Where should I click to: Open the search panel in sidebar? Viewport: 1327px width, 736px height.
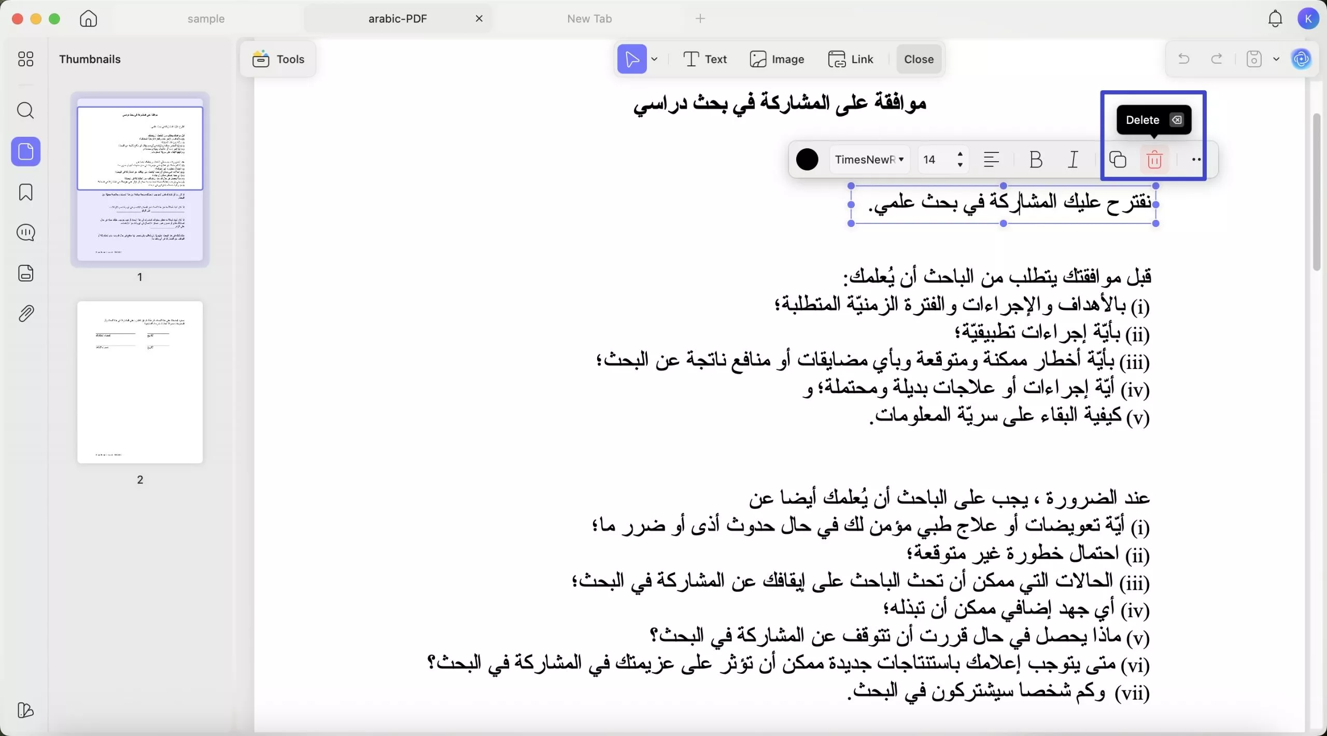tap(26, 110)
